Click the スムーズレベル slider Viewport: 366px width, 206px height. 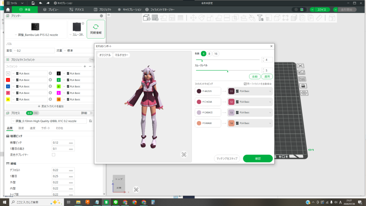[228, 70]
